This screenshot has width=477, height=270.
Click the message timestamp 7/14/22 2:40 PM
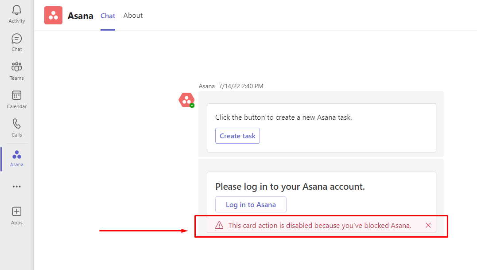241,86
